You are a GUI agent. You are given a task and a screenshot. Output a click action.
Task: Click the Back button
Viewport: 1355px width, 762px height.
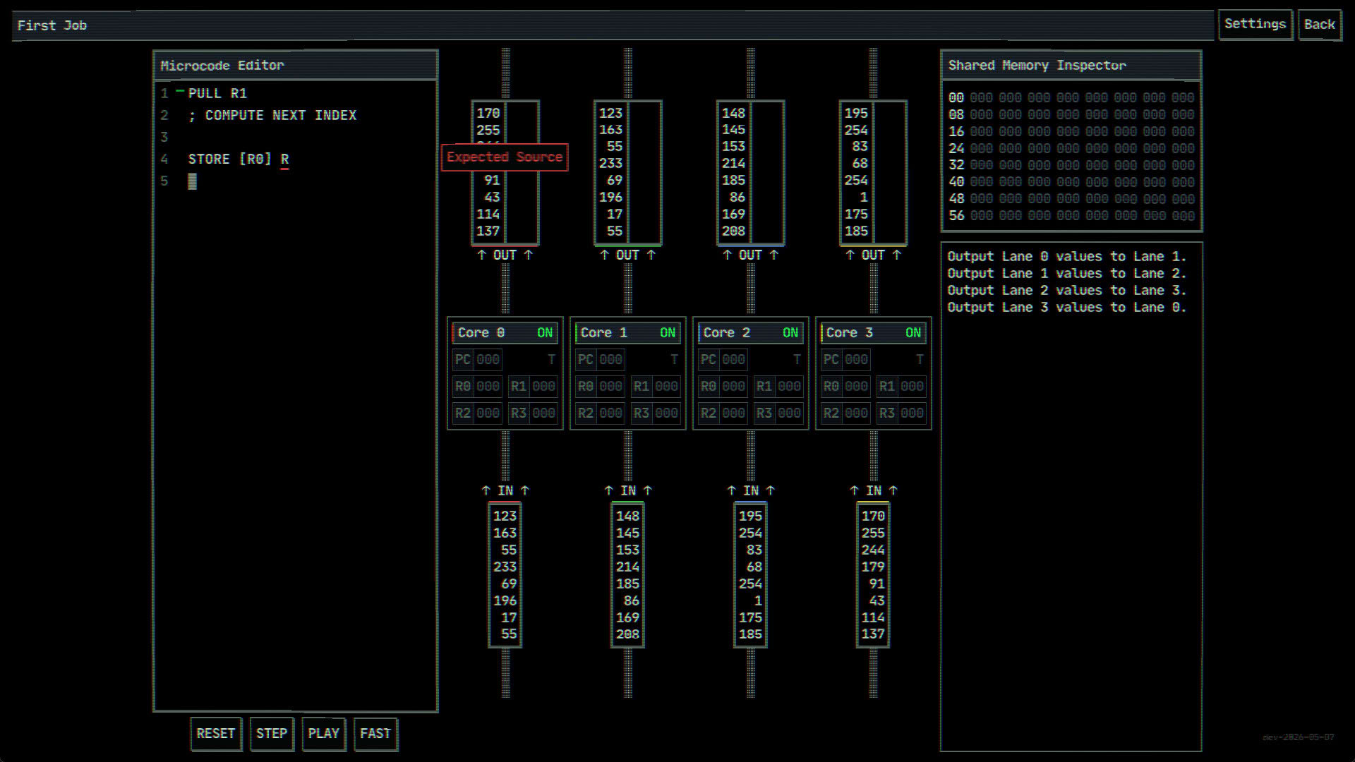(x=1319, y=25)
